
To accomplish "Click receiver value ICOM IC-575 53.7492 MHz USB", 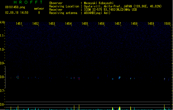I will [110, 10].
